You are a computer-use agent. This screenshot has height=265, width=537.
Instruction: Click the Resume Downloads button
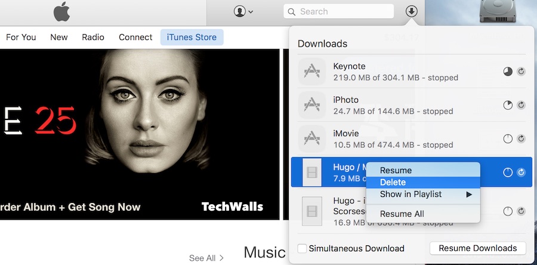click(478, 248)
